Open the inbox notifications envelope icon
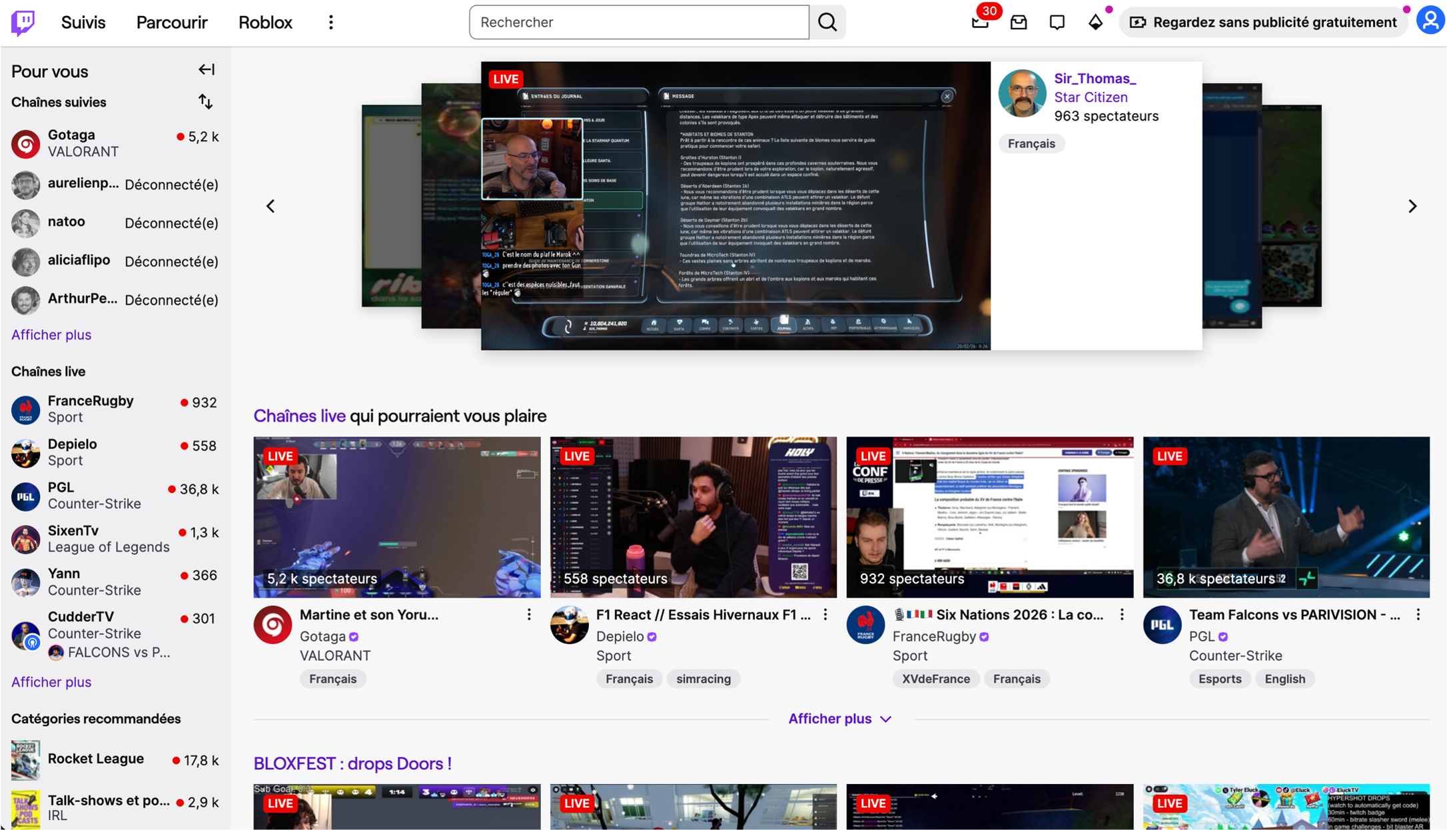This screenshot has height=830, width=1447. pos(1019,22)
